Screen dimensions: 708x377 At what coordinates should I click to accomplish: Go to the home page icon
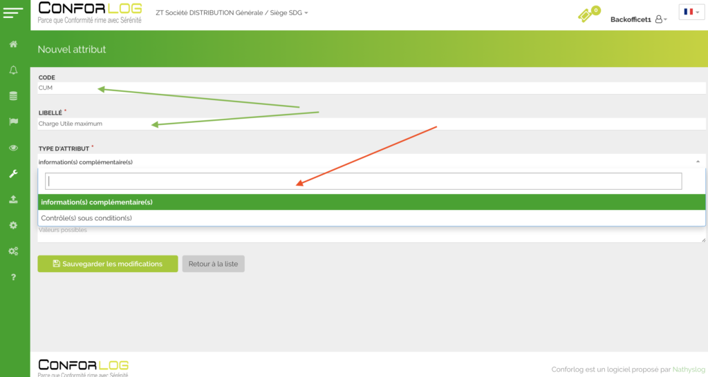[13, 44]
